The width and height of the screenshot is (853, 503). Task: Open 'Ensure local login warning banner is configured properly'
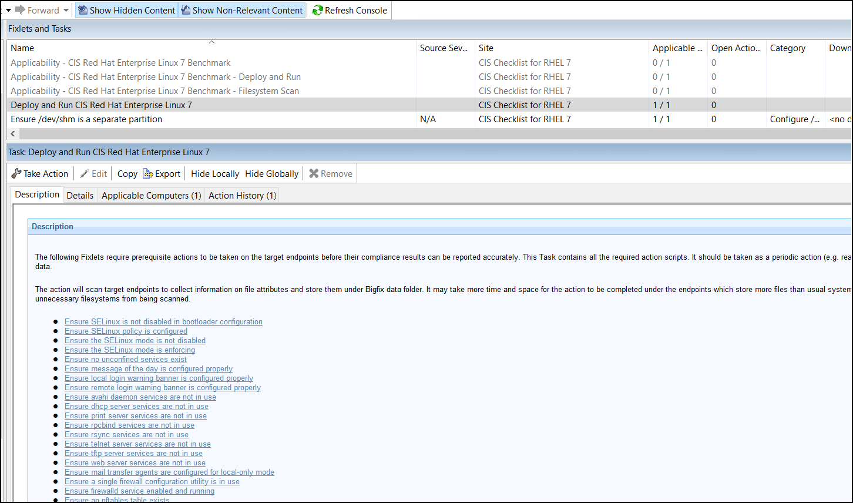point(159,378)
